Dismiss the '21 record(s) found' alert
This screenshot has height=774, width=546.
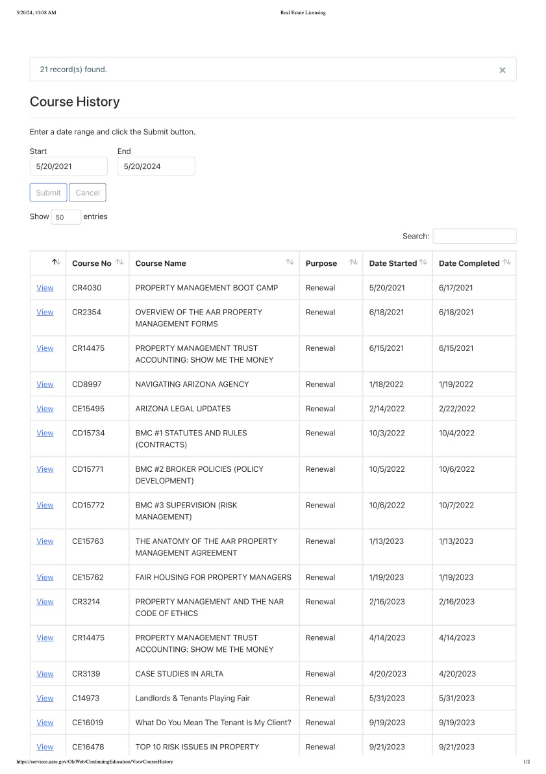click(x=502, y=70)
